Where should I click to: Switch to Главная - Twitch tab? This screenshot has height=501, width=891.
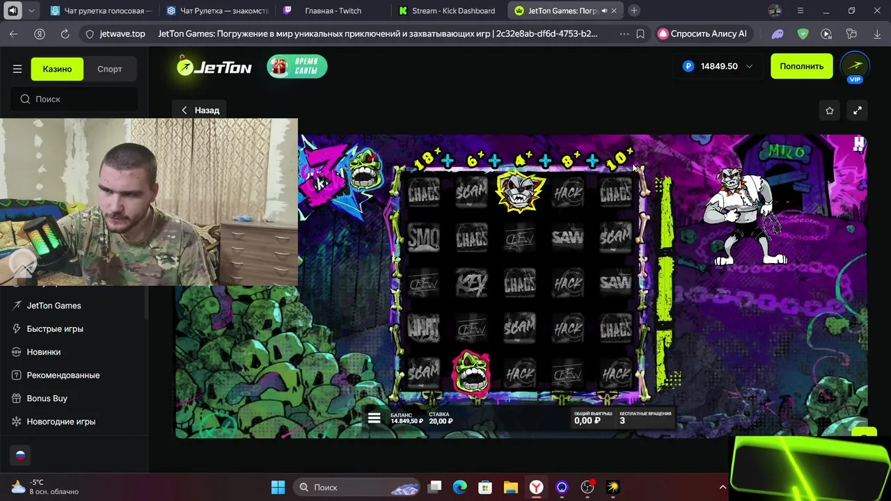tap(333, 10)
